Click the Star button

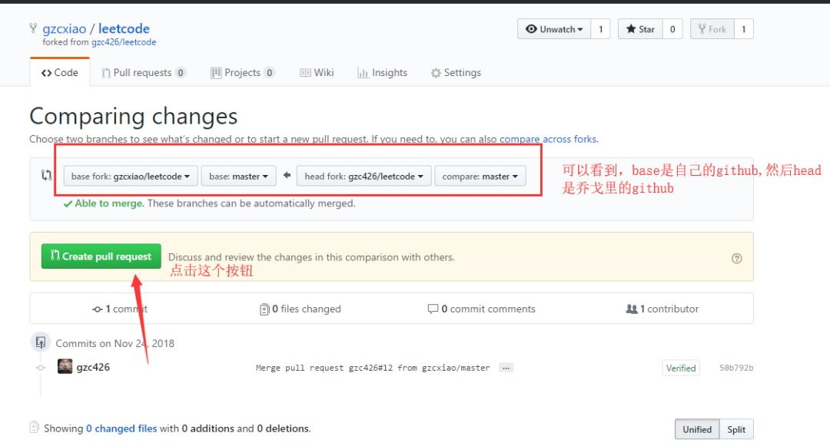640,29
